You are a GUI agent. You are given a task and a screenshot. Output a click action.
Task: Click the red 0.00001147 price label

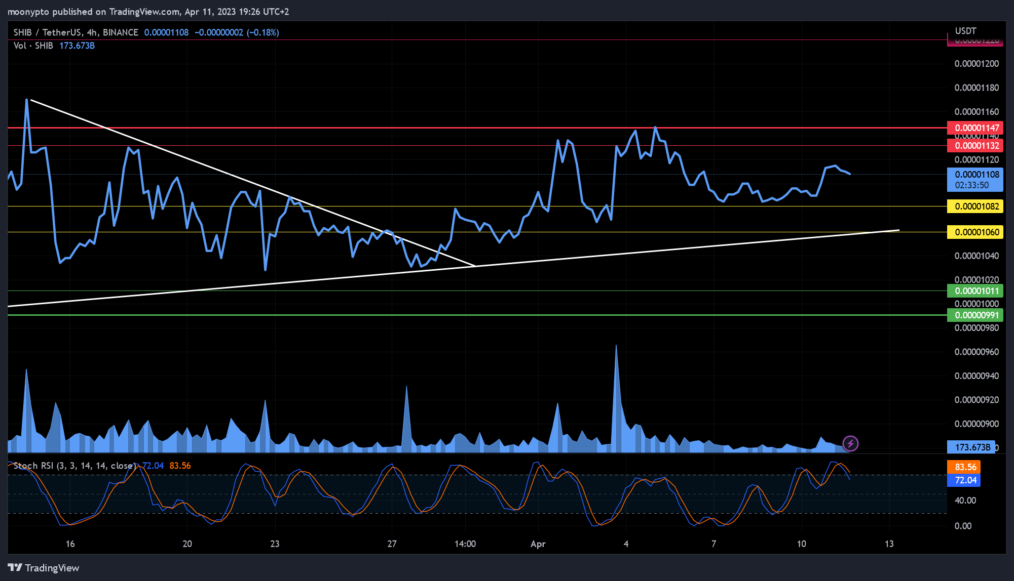pyautogui.click(x=975, y=128)
